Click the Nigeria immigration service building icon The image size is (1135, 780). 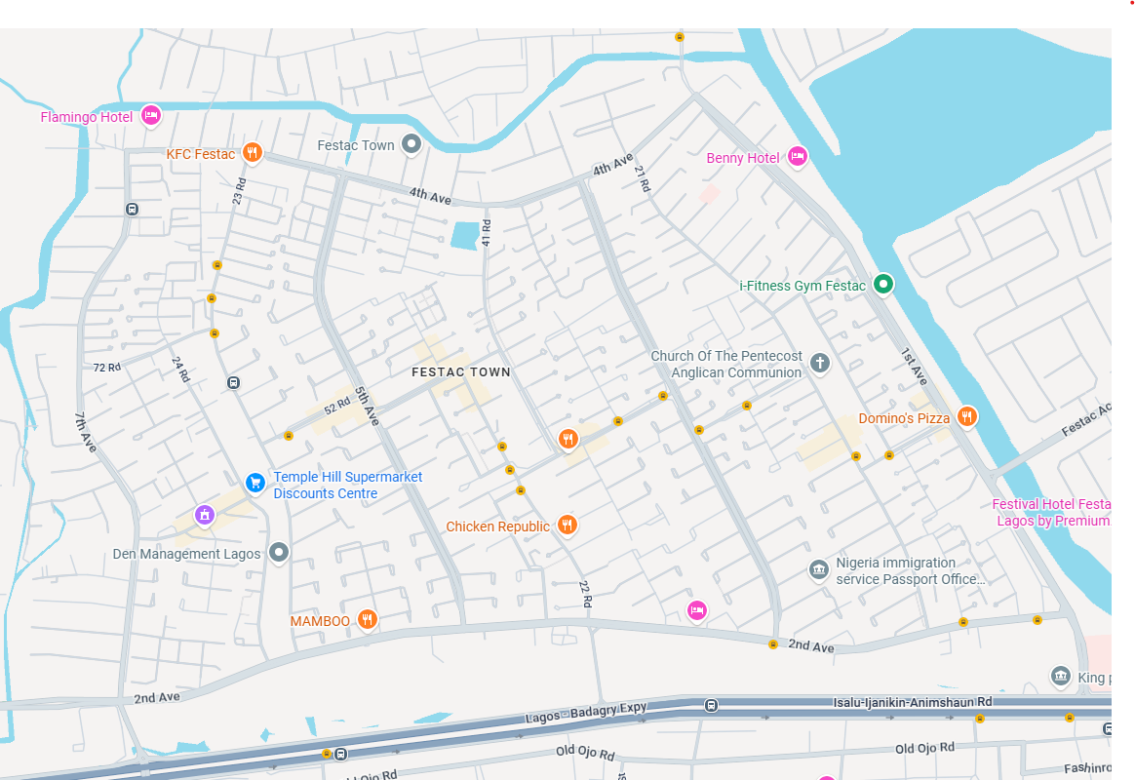click(819, 569)
